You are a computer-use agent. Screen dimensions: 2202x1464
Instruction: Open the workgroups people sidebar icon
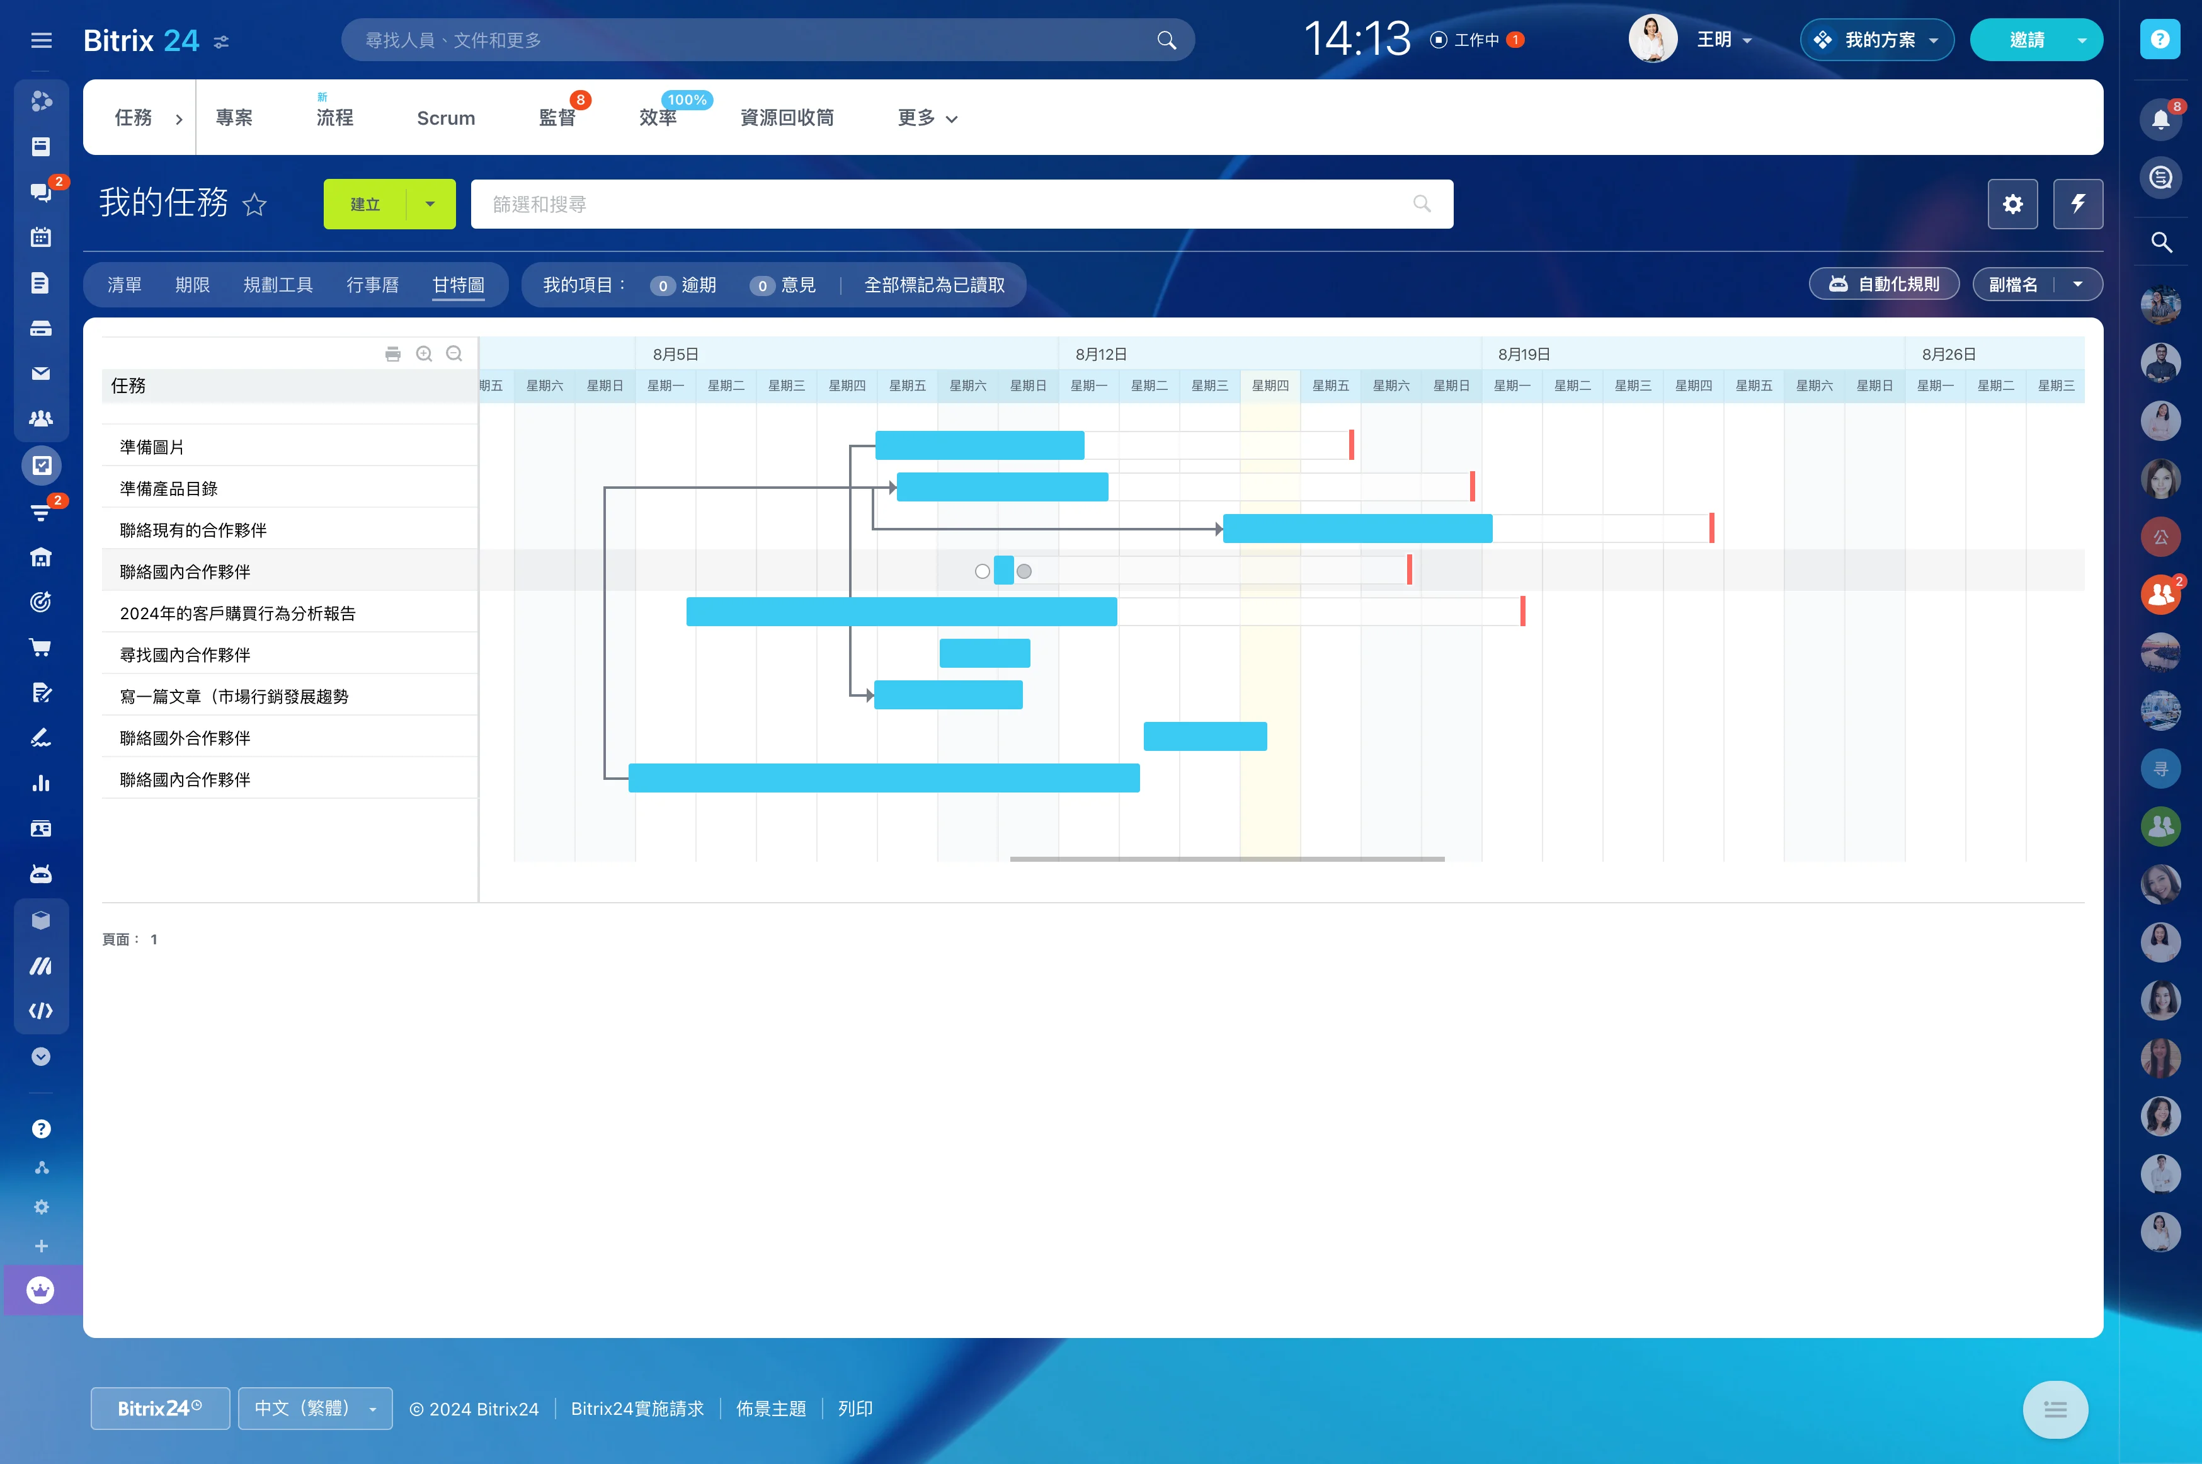coord(41,419)
